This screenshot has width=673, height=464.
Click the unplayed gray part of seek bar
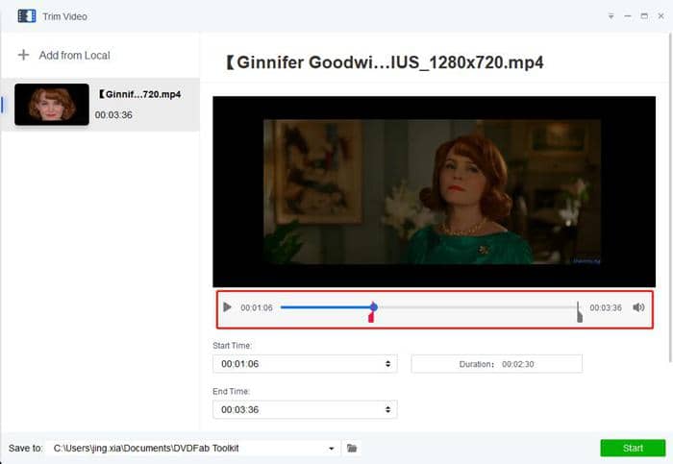pos(477,307)
